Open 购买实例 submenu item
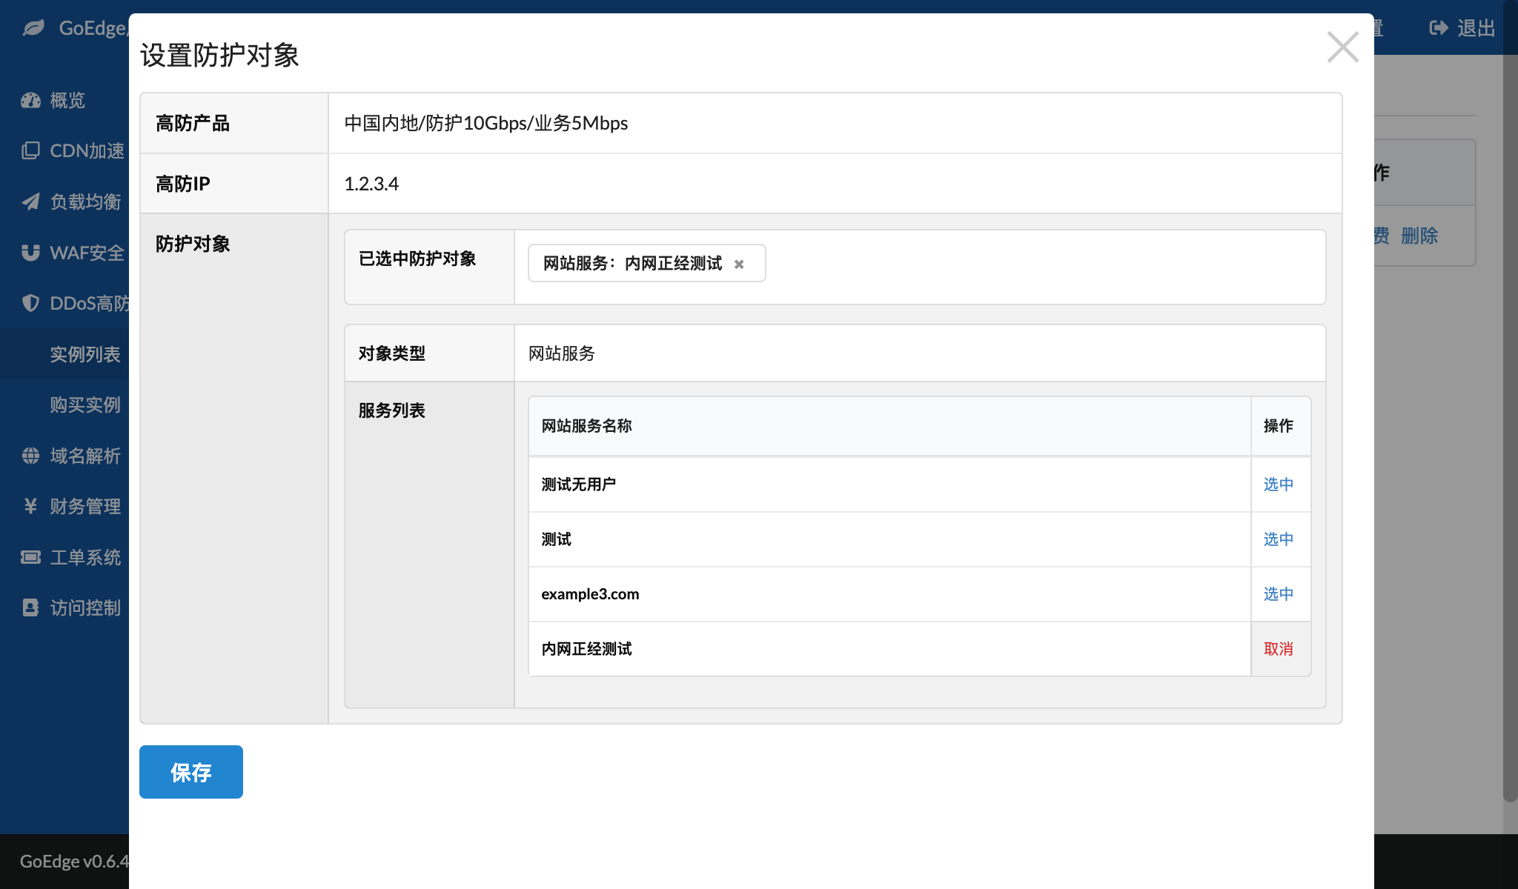The height and width of the screenshot is (889, 1518). point(85,404)
